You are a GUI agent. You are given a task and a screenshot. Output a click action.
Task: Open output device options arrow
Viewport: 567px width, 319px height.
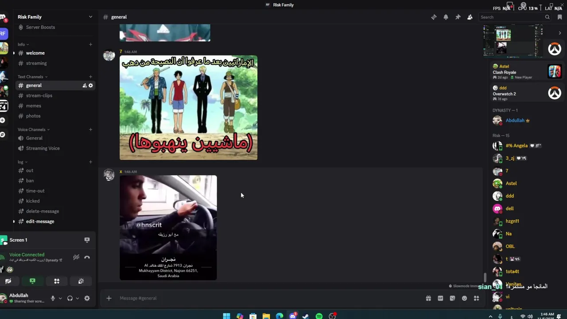[77, 298]
